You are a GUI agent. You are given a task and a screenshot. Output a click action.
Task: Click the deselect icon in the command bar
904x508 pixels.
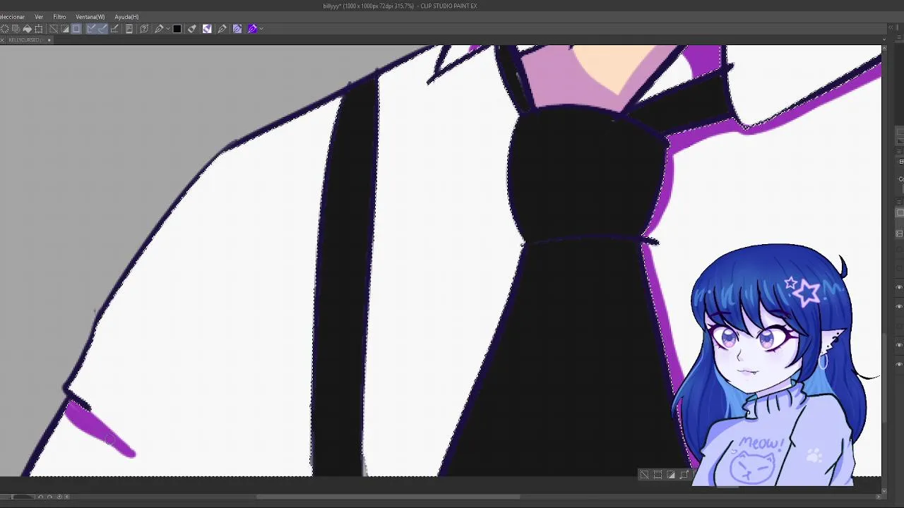tap(54, 29)
